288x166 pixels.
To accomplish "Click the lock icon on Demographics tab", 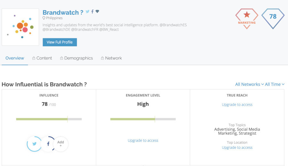I will pyautogui.click(x=61, y=58).
